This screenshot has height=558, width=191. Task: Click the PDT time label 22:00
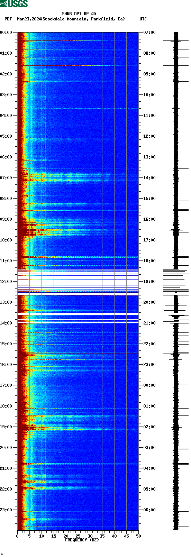click(6, 489)
